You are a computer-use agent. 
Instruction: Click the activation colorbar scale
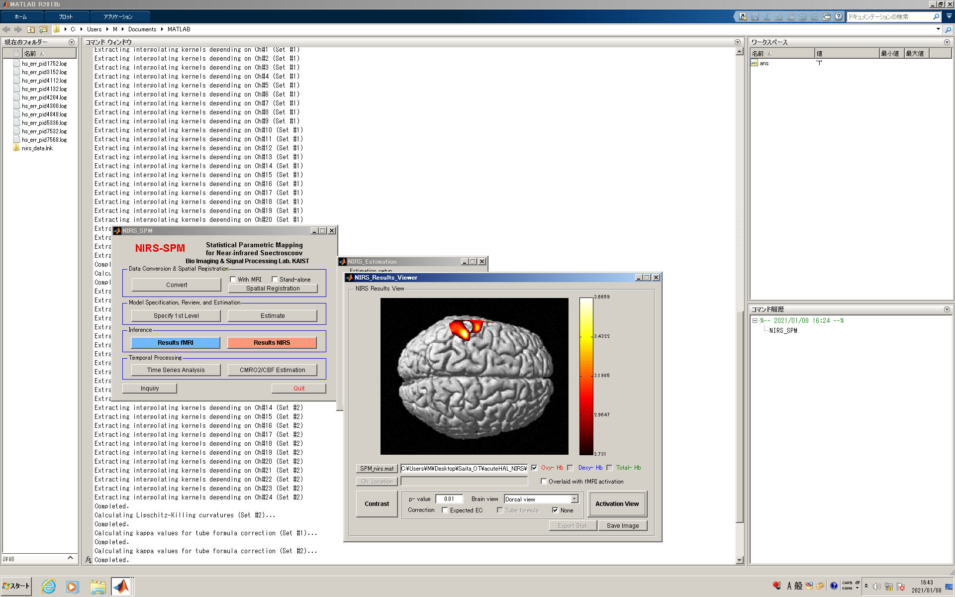[x=586, y=376]
